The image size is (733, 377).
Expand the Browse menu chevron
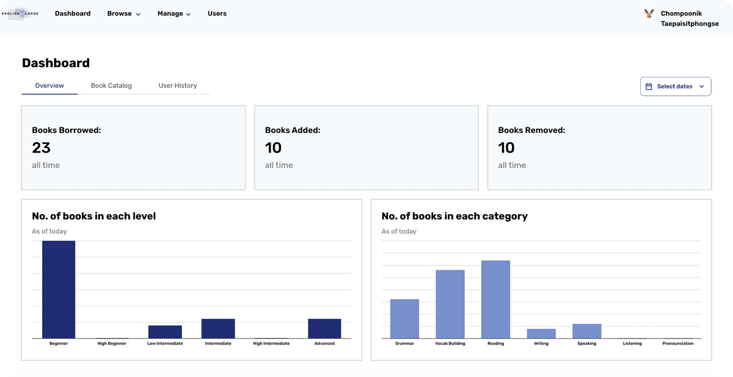click(x=138, y=14)
